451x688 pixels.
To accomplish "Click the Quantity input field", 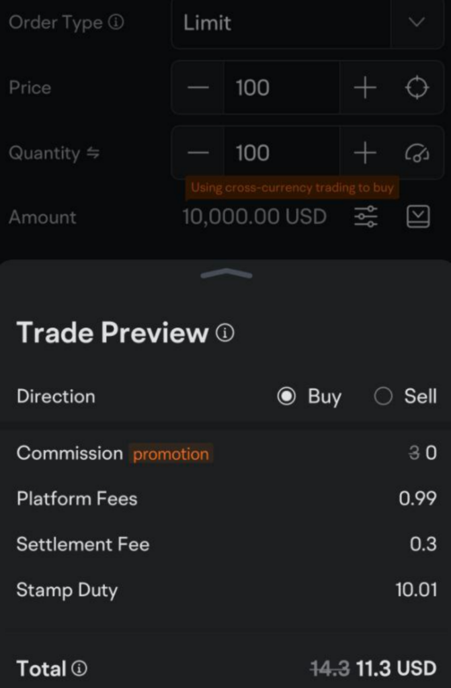I will 282,153.
